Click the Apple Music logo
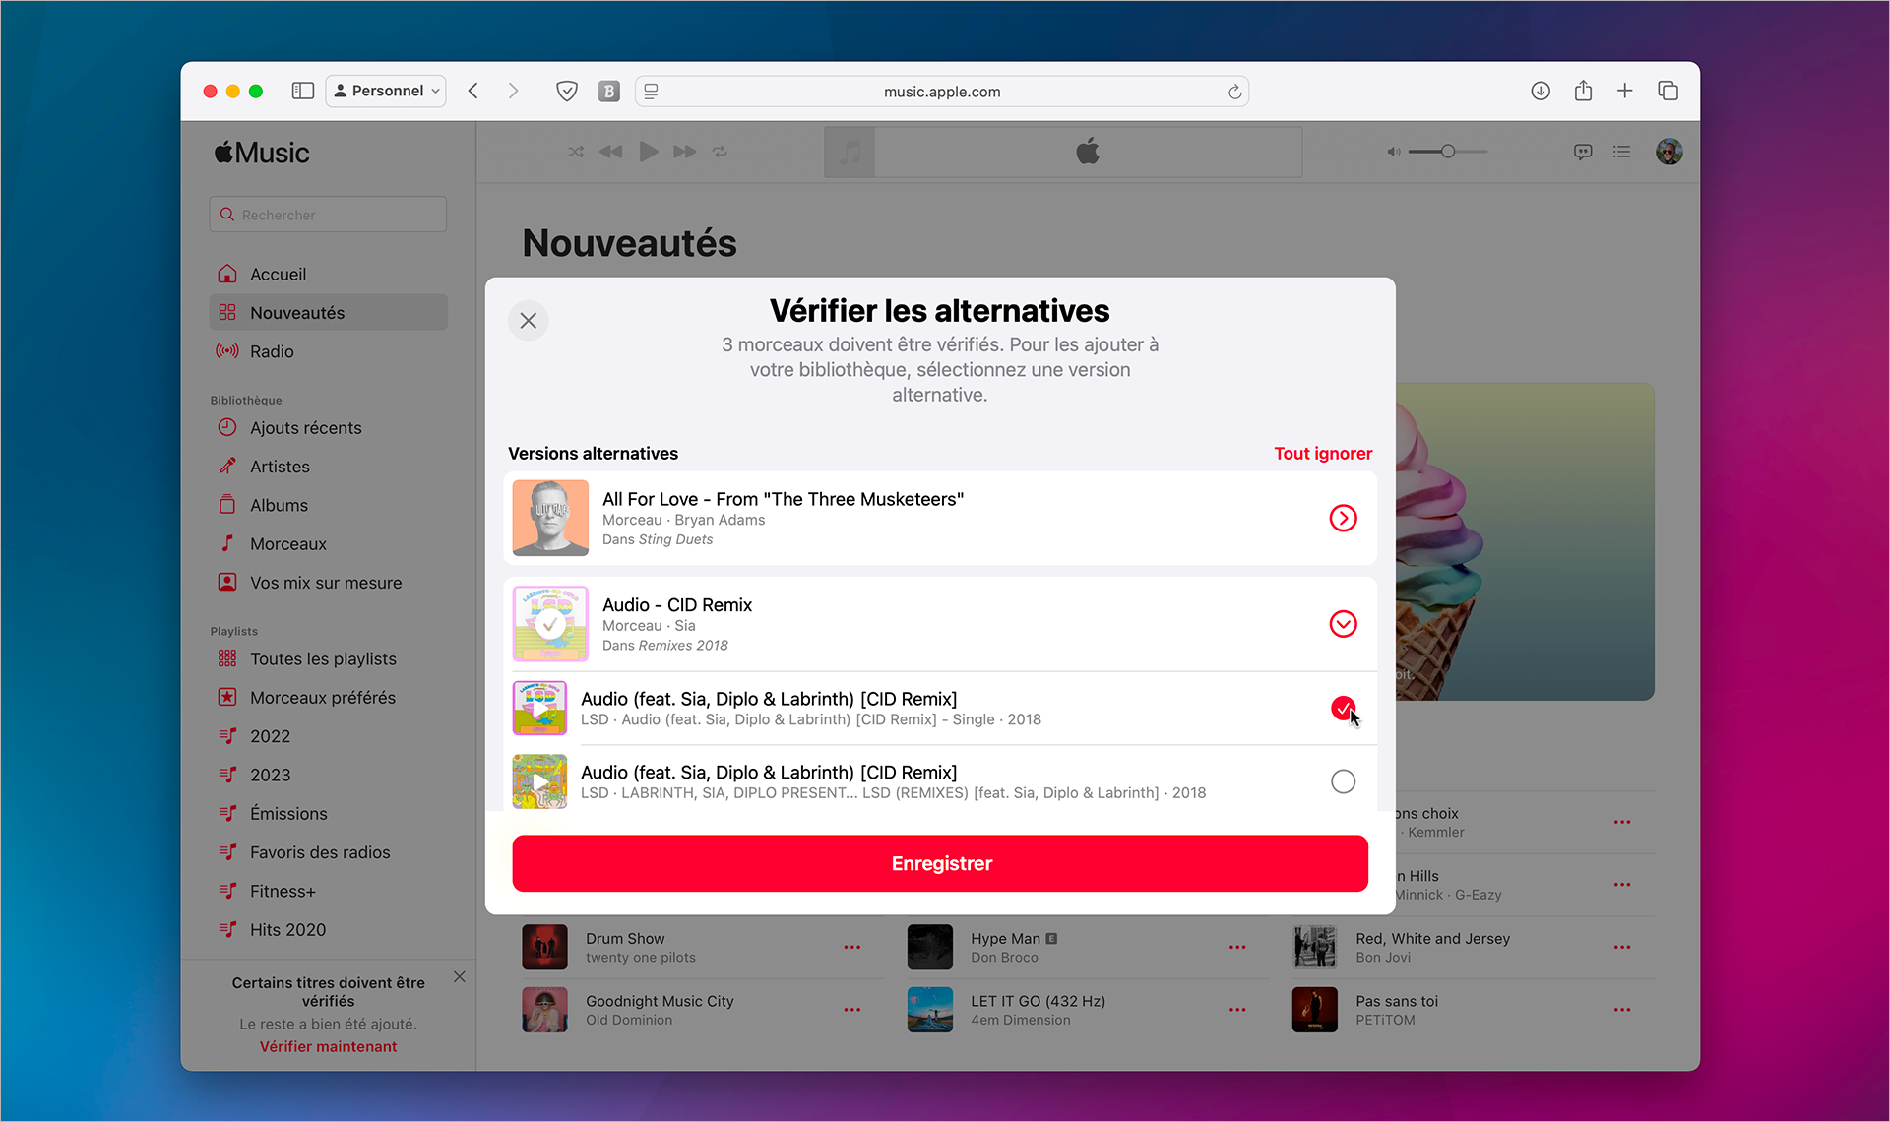This screenshot has width=1890, height=1122. coord(262,153)
